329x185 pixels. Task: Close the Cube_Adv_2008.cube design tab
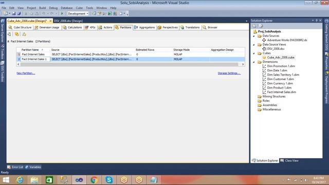click(50, 21)
